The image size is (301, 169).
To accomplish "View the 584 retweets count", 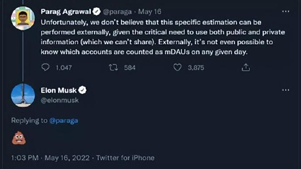I will (x=130, y=67).
